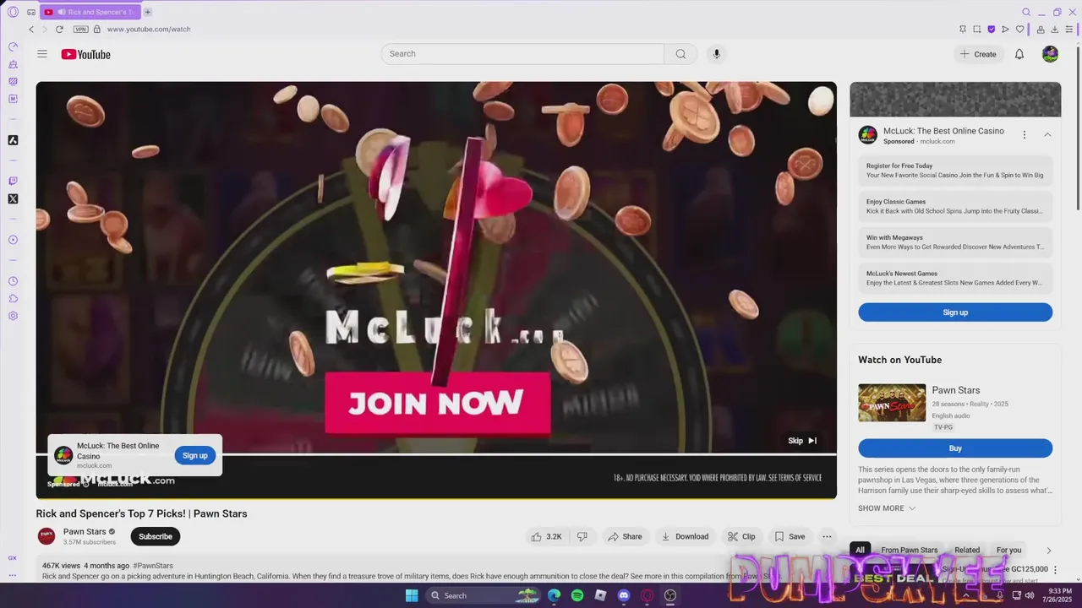
Task: Click the pinboard pin icon in toolbar
Action: [962, 29]
